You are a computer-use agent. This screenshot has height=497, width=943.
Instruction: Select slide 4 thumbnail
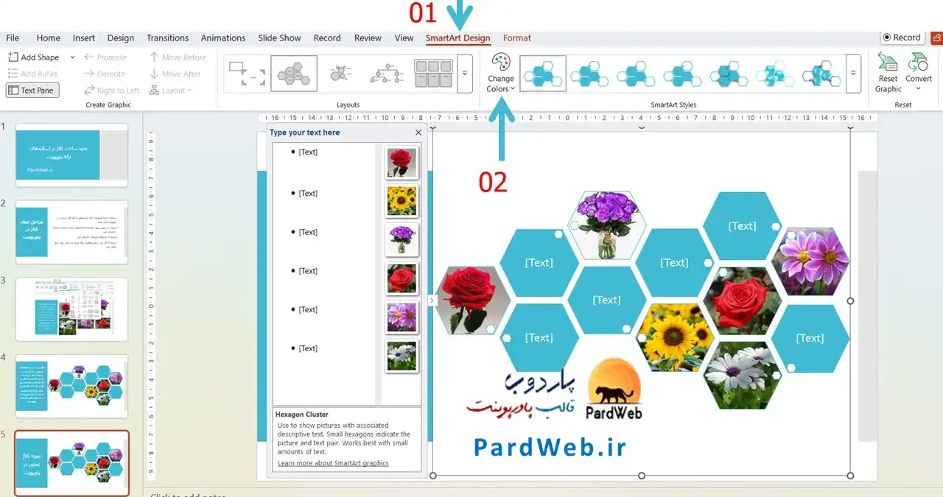click(71, 386)
